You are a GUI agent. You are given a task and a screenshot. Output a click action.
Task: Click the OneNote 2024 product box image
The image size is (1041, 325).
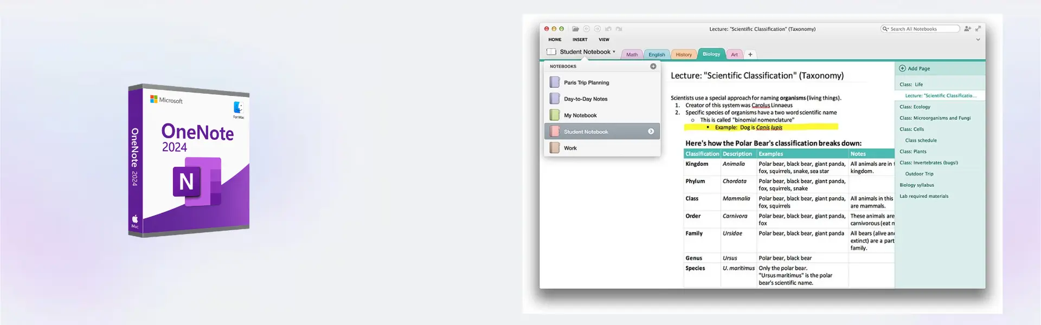pos(189,160)
